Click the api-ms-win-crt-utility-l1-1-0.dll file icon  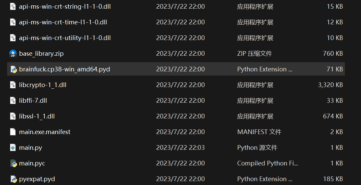click(13, 38)
